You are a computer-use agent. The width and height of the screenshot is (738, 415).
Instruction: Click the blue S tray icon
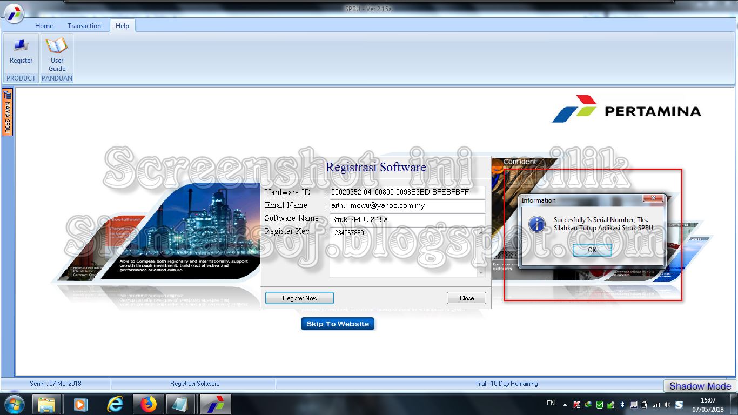pos(679,404)
